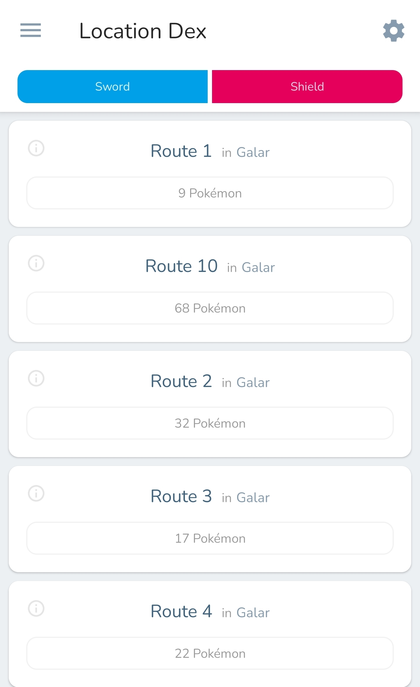Open the Route 1 title link
Screen dimensions: 420x687
coord(181,151)
